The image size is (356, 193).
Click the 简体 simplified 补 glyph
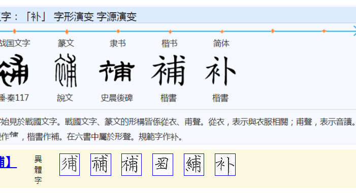(220, 71)
